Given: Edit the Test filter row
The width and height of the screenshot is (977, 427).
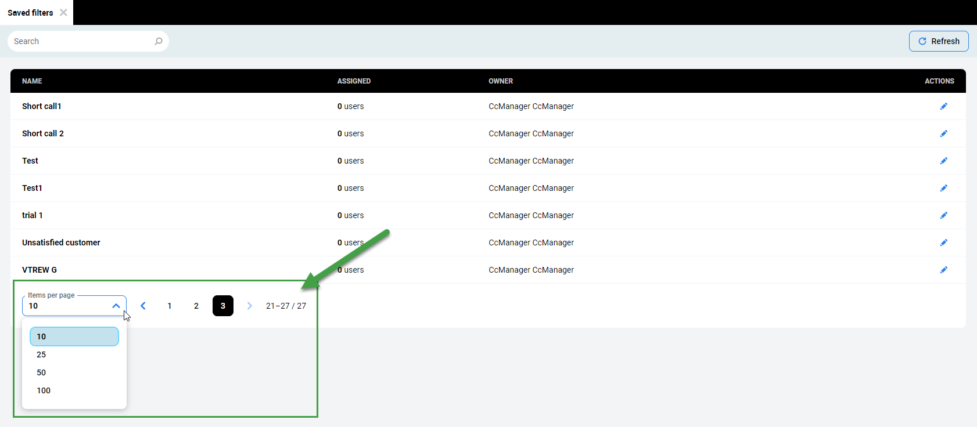Looking at the screenshot, I should click(x=943, y=161).
